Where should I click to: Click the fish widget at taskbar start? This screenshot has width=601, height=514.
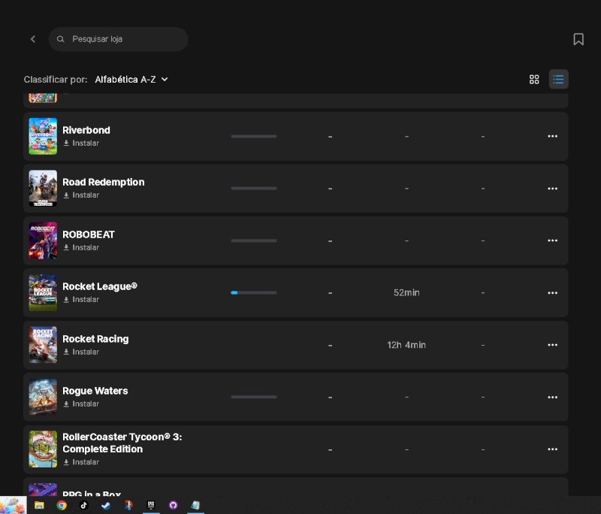[x=13, y=505]
